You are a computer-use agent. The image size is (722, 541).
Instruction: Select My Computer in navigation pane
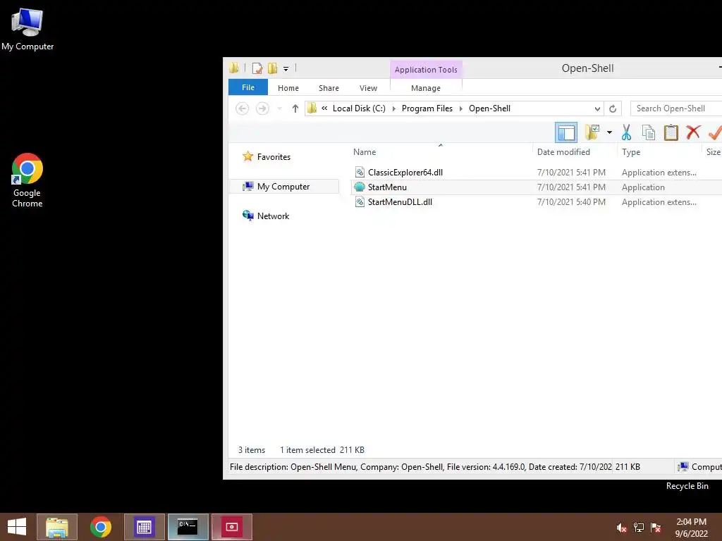pos(283,186)
